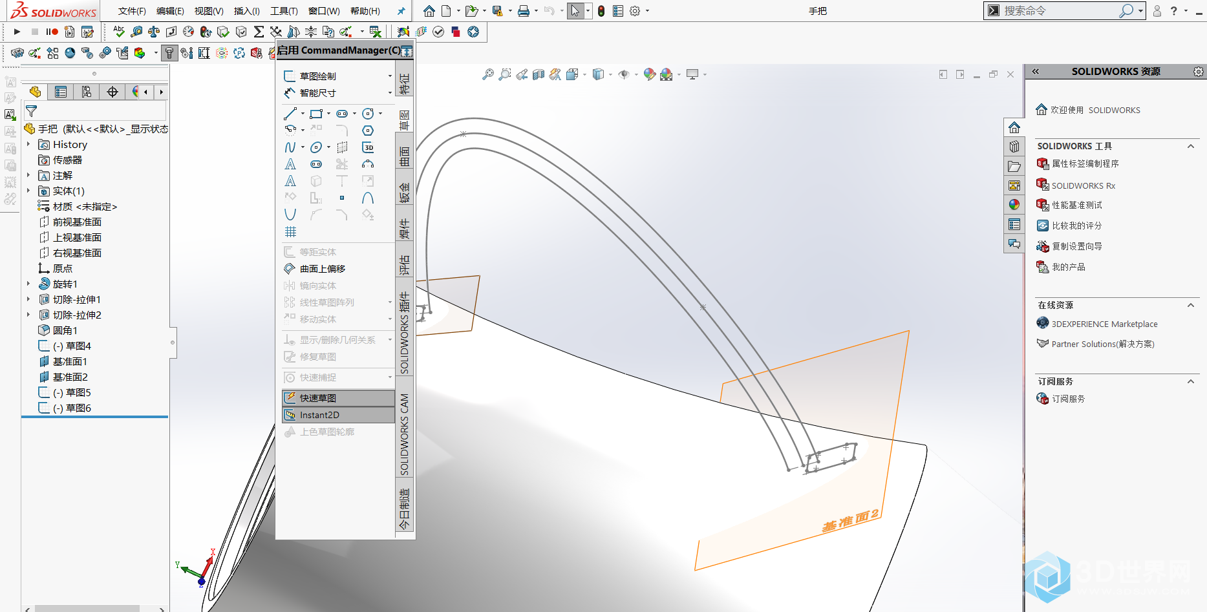Expand the 旋转1 feature node
Image resolution: width=1207 pixels, height=612 pixels.
[x=28, y=284]
